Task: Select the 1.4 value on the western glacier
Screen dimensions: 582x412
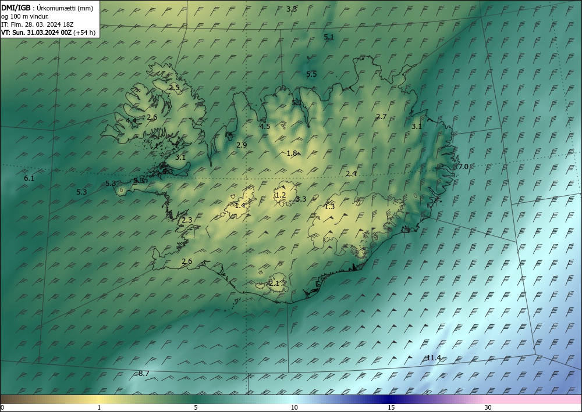Action: coord(240,205)
